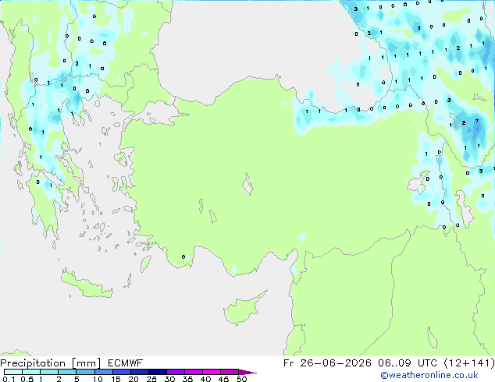Click the island of Crete on map
Viewport: 495px width, 382px height.
(87, 284)
